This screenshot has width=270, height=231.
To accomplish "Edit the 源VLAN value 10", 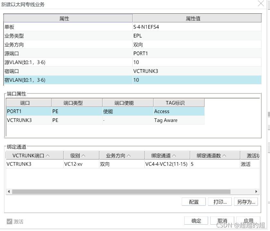I will 136,62.
